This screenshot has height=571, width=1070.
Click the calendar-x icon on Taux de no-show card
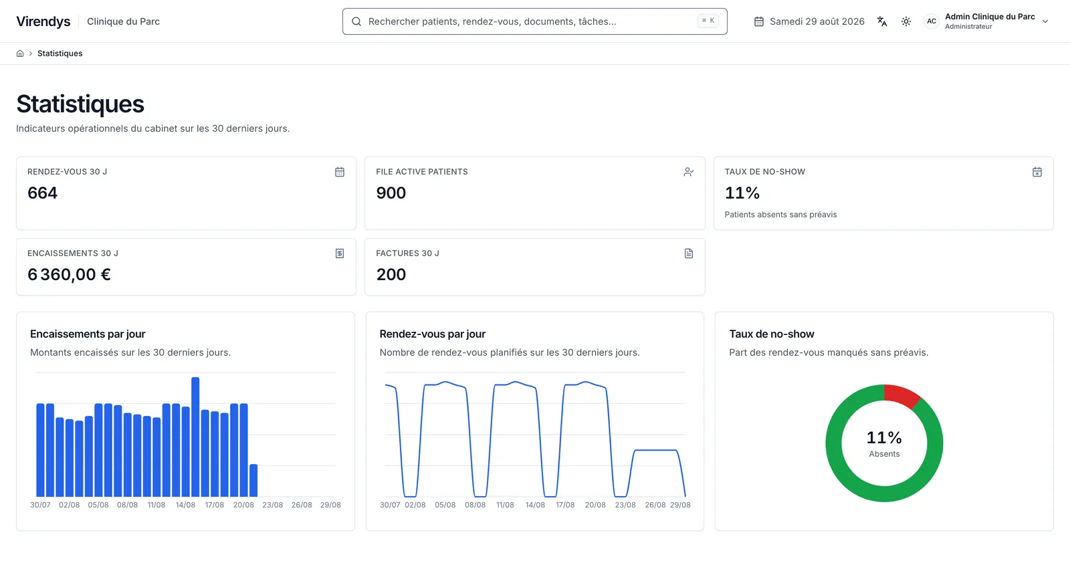click(x=1037, y=172)
